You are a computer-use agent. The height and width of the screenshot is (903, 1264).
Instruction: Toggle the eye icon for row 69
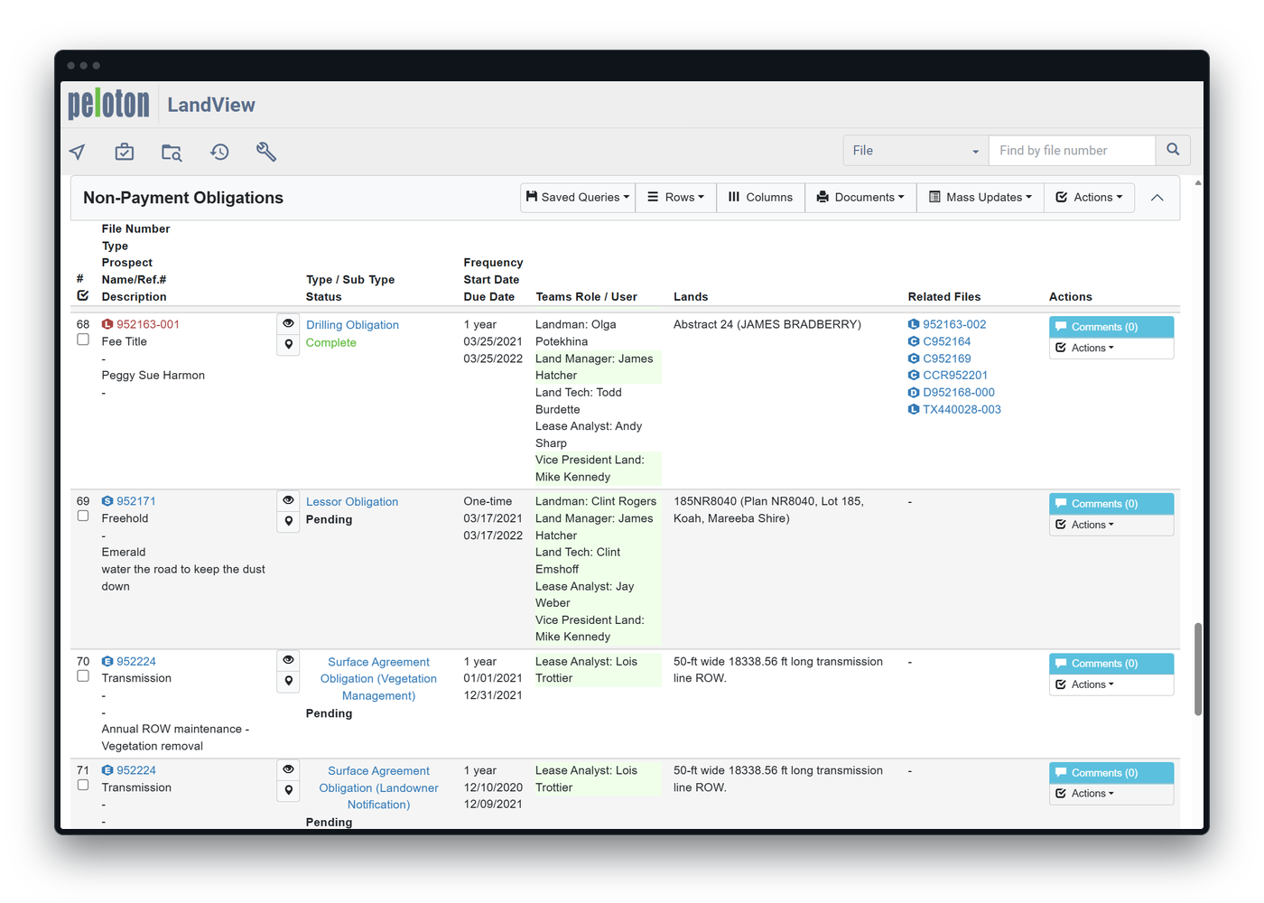point(288,500)
